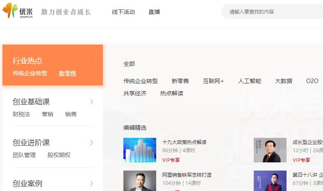Select the 互联网+ topic filter
323x191 pixels.
click(214, 81)
